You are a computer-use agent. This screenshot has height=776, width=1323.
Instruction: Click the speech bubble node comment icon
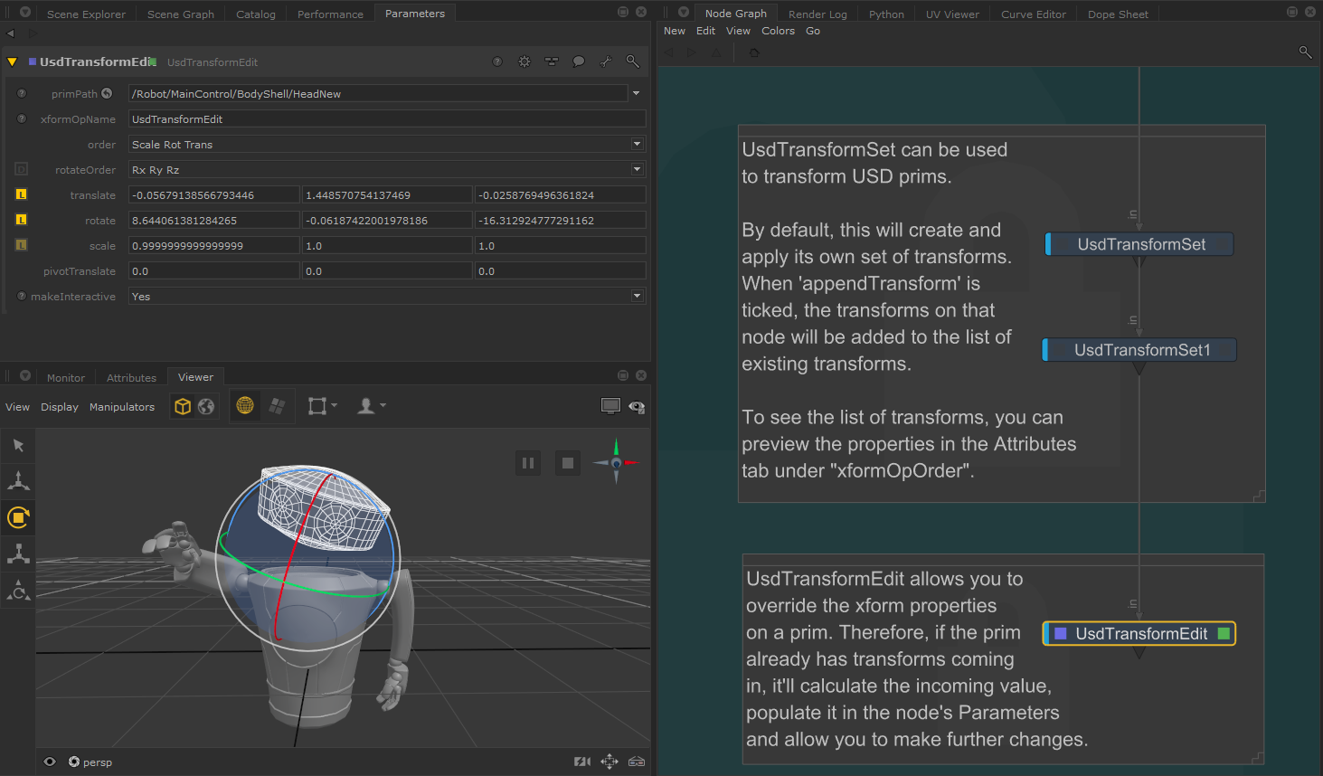pyautogui.click(x=579, y=62)
